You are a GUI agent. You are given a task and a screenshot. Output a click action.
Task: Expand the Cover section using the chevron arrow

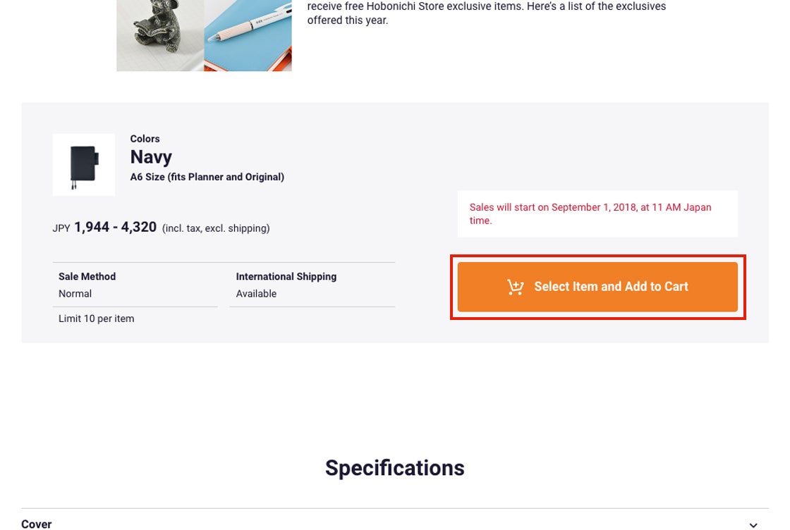click(x=753, y=524)
